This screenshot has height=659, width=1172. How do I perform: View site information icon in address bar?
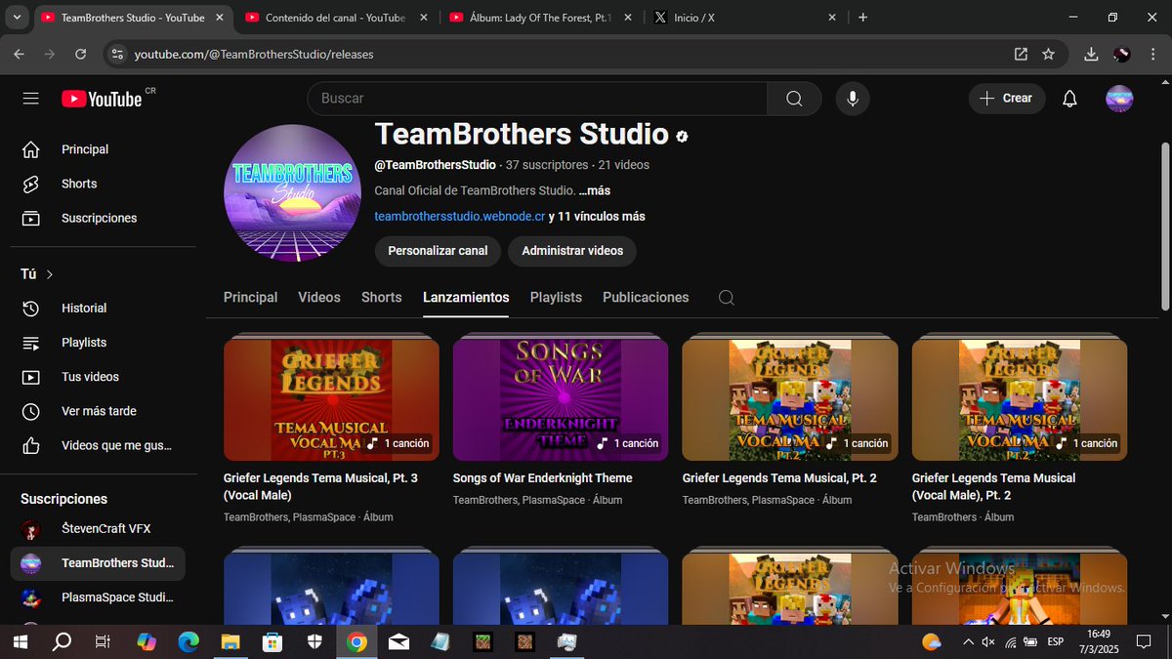pos(117,55)
